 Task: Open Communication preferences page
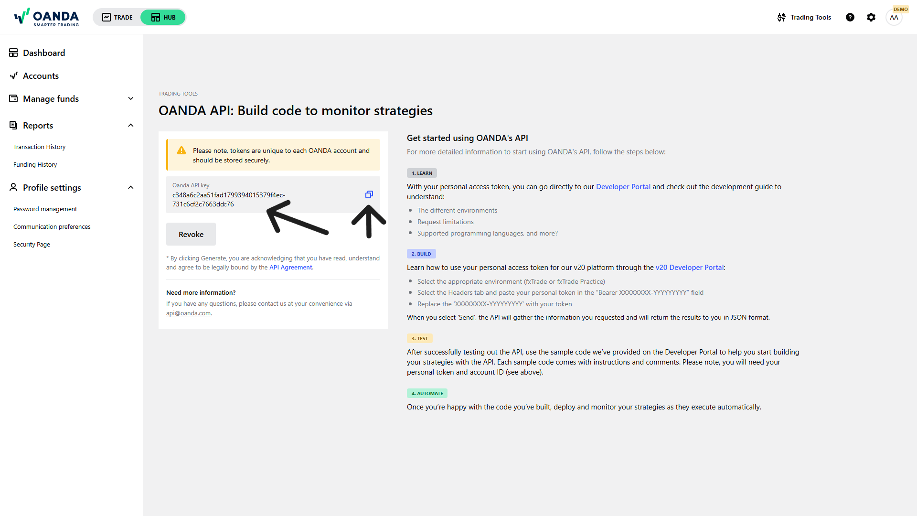click(52, 226)
